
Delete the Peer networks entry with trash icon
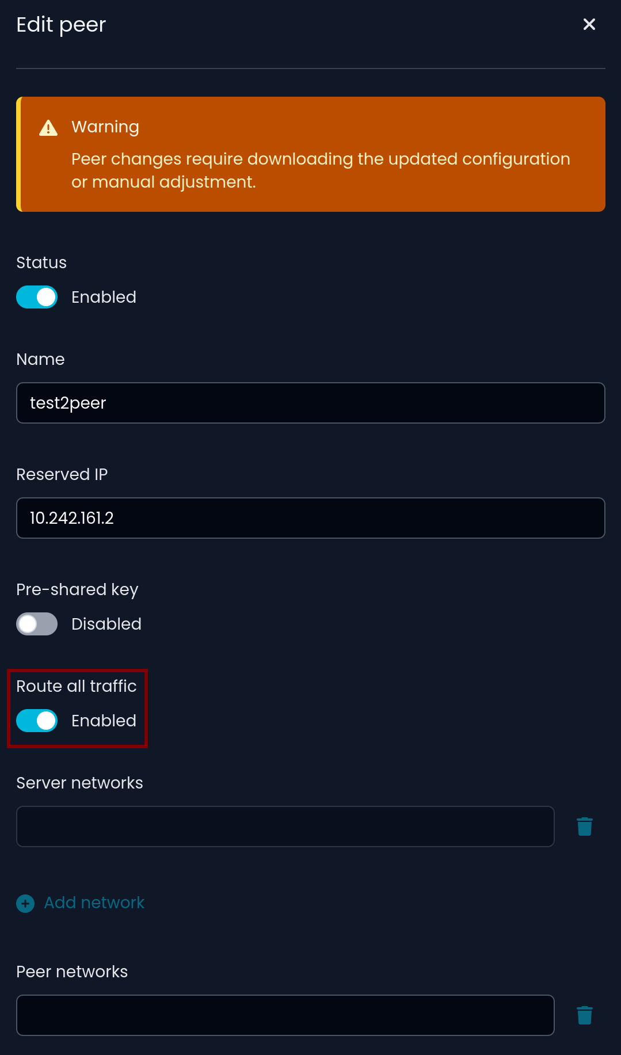point(584,1015)
